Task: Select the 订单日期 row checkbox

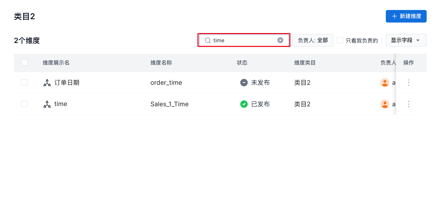Action: pos(24,82)
